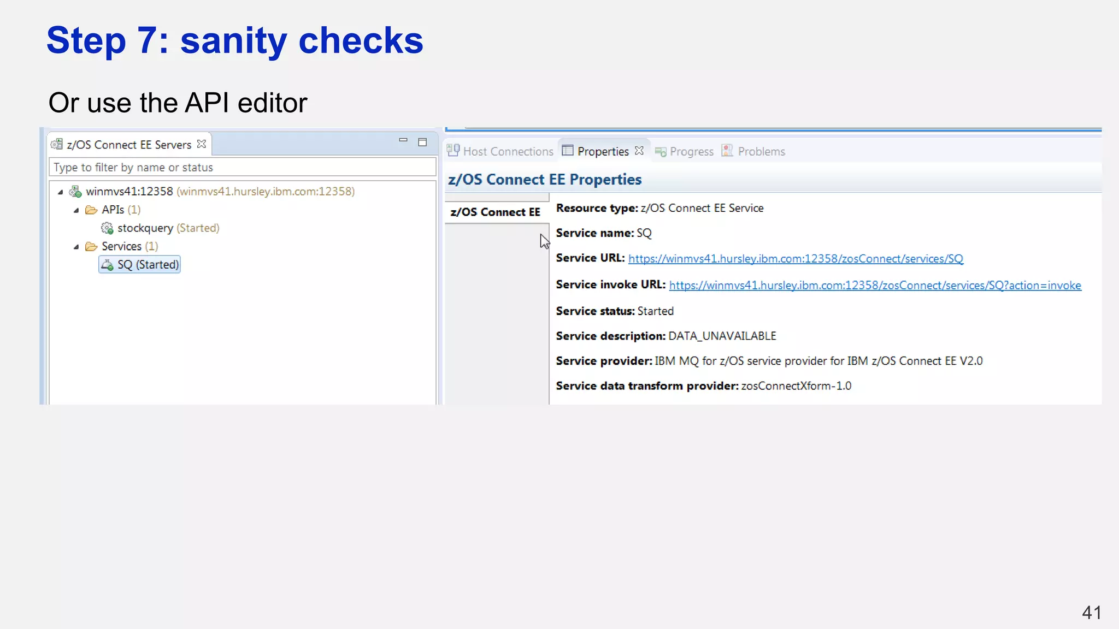Select the Services (1) folder
The height and width of the screenshot is (629, 1119).
130,246
